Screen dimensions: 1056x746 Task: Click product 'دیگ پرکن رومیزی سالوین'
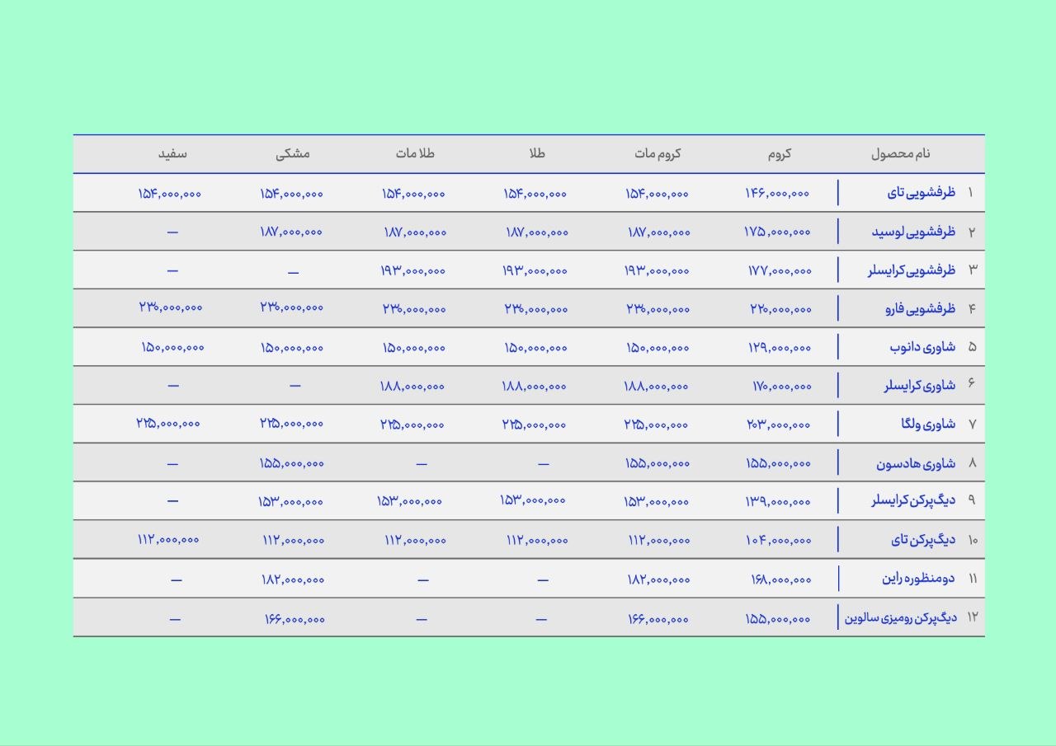click(900, 617)
